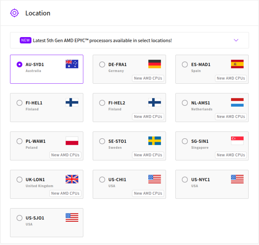Select the FI-HEL1 radio button
This screenshot has width=259, height=245.
pos(20,103)
